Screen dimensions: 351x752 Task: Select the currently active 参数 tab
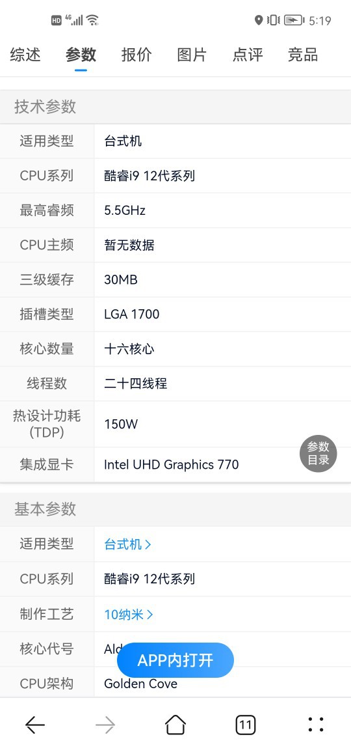pyautogui.click(x=81, y=55)
